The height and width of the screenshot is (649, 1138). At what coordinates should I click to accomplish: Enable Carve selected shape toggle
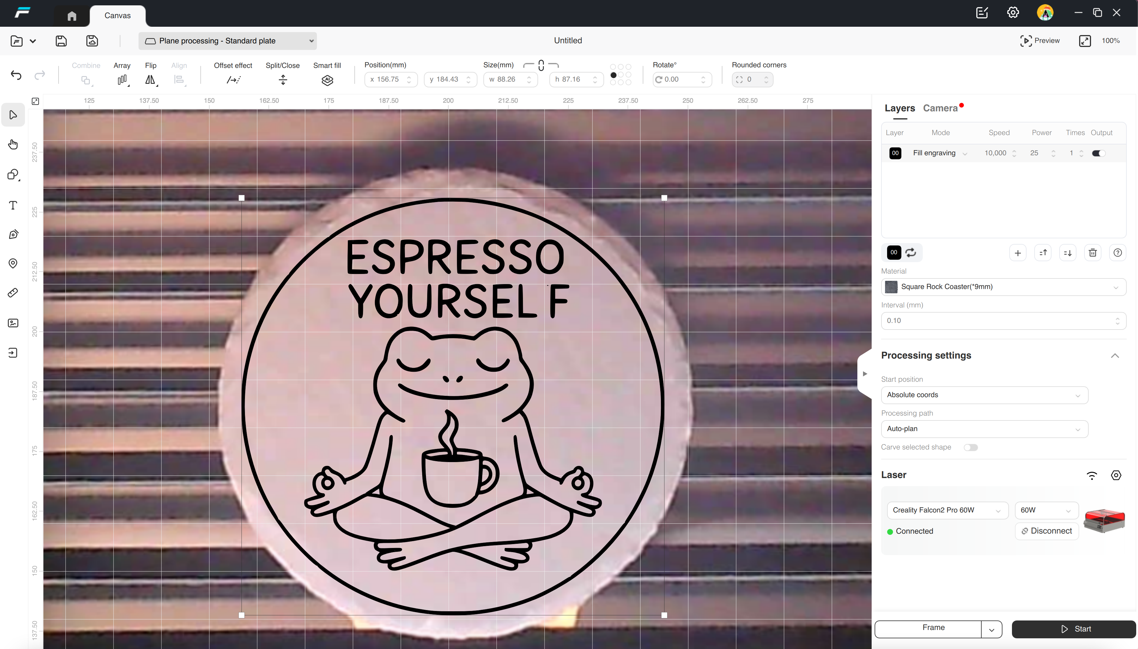[970, 448]
